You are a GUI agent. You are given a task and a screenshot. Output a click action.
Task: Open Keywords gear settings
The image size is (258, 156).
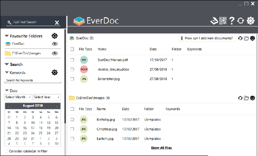(x=55, y=72)
